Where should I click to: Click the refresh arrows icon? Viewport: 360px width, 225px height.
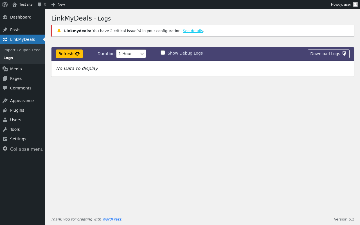point(77,54)
